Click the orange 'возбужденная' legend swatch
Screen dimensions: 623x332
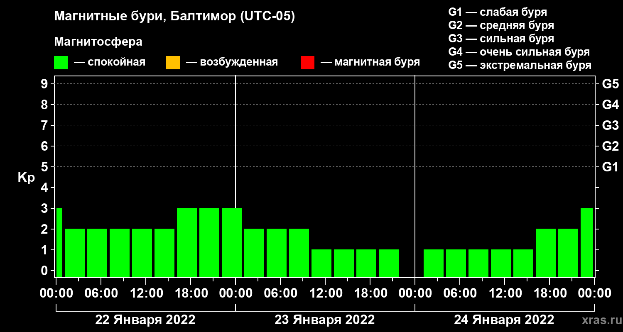click(173, 63)
